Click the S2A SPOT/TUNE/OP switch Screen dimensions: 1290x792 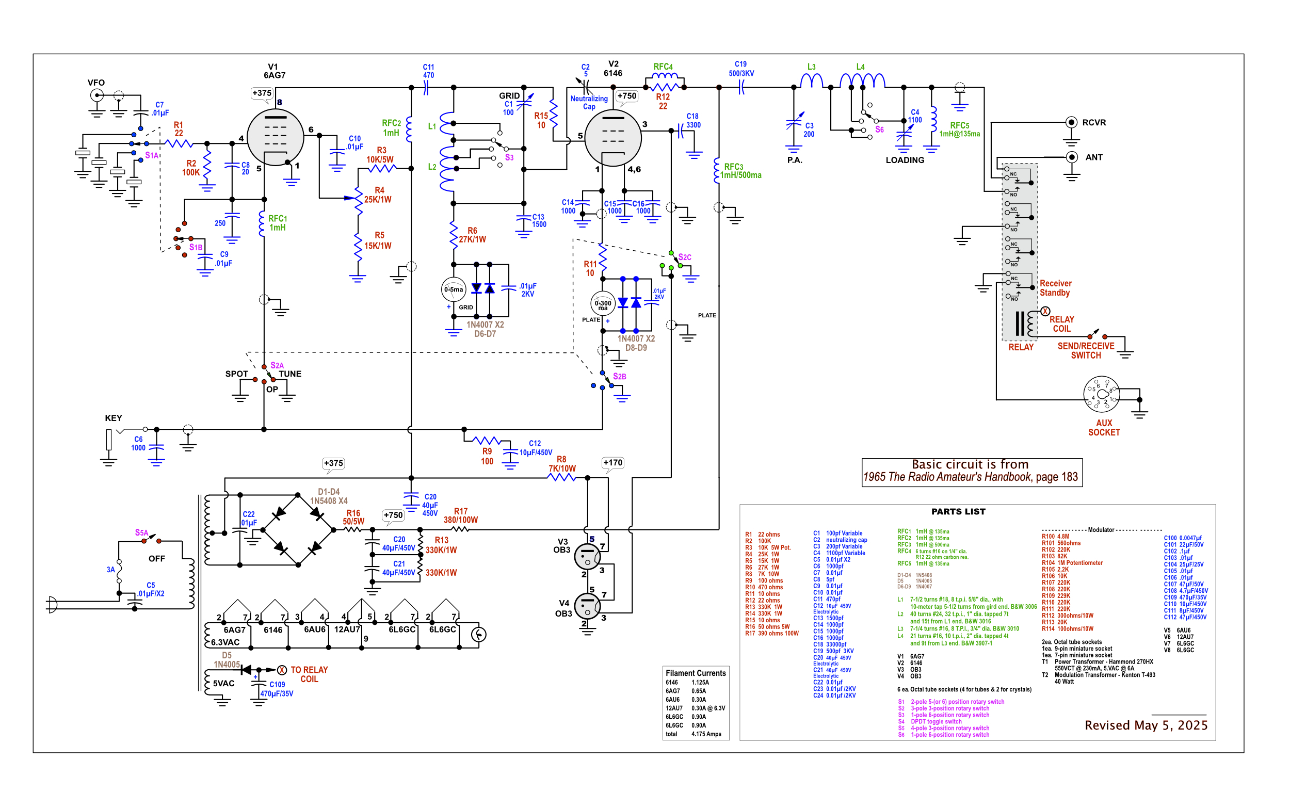coord(265,374)
